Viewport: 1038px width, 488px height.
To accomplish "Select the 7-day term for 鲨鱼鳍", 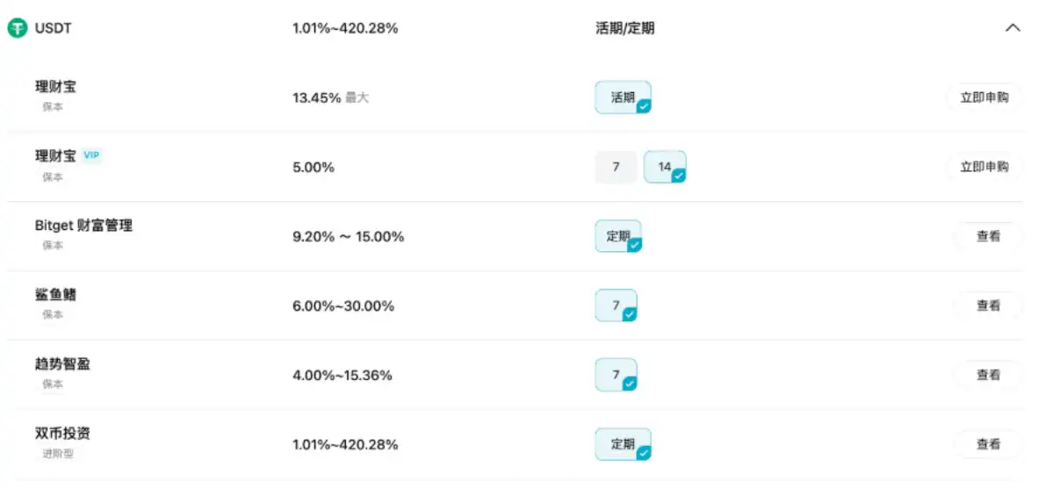I will [616, 305].
